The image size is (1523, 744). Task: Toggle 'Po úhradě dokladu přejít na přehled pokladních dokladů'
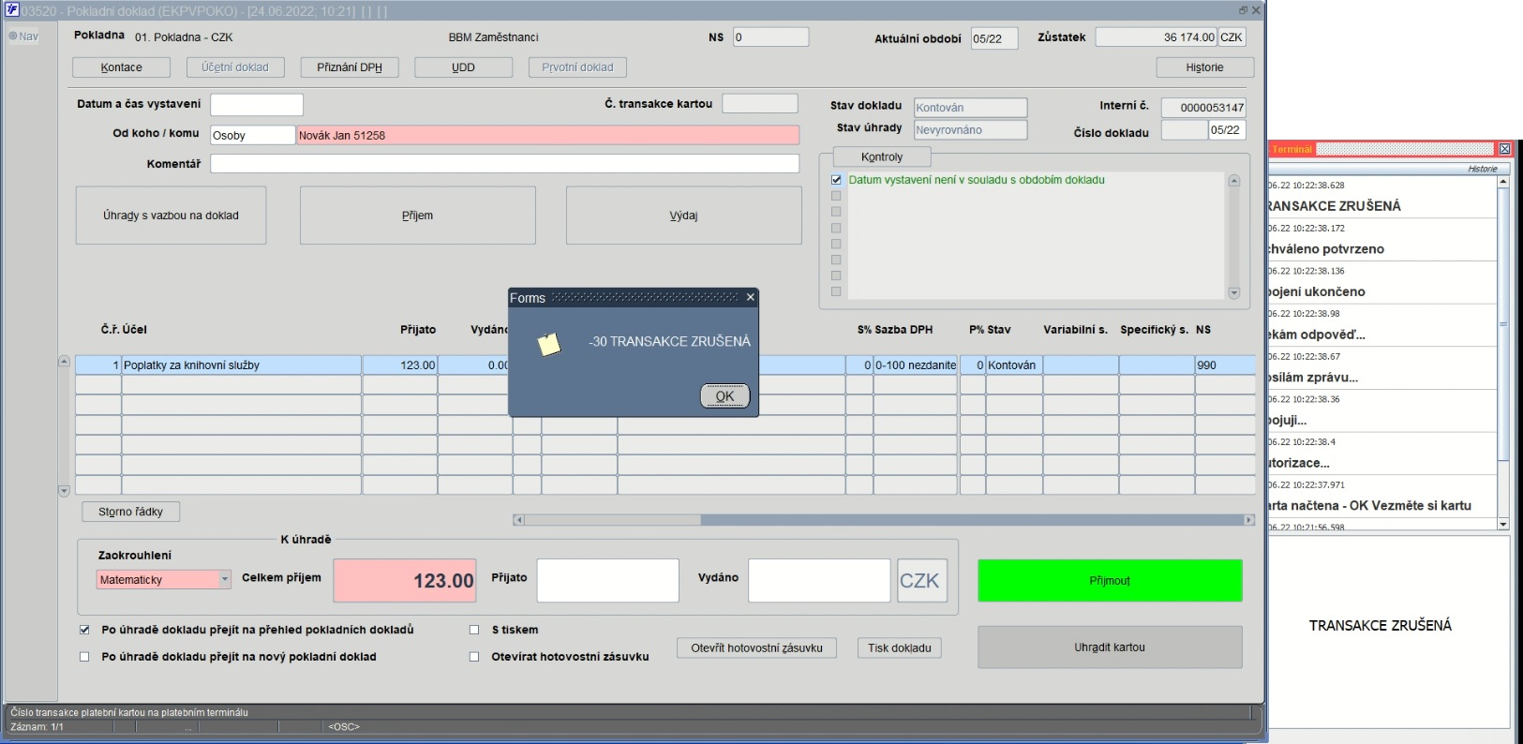click(x=84, y=630)
